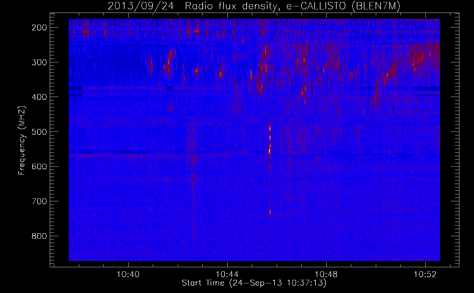Select the 400 frequency tick label
The image size is (474, 293).
pos(39,97)
